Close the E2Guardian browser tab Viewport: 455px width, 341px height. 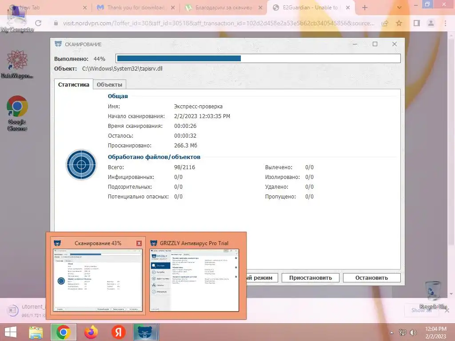tap(347, 8)
